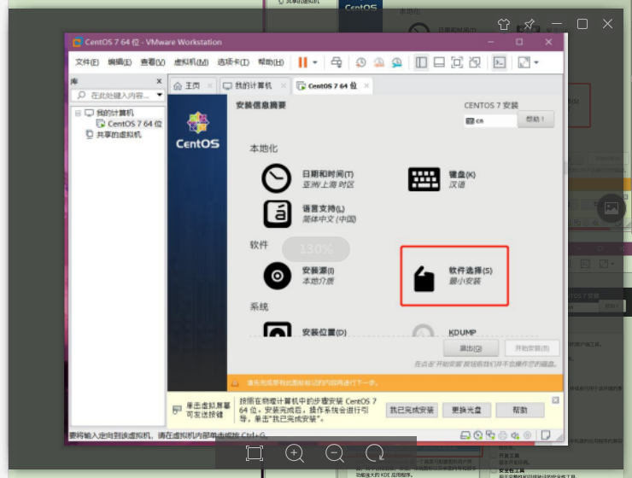Screen dimensions: 632x478
Task: Click the message log status icon
Action: [546, 435]
